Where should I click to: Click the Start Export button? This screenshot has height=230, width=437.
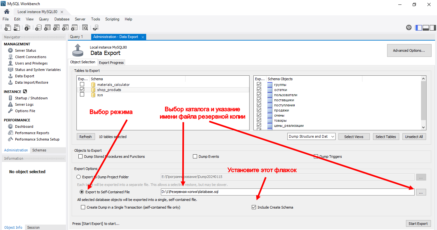coord(418,224)
